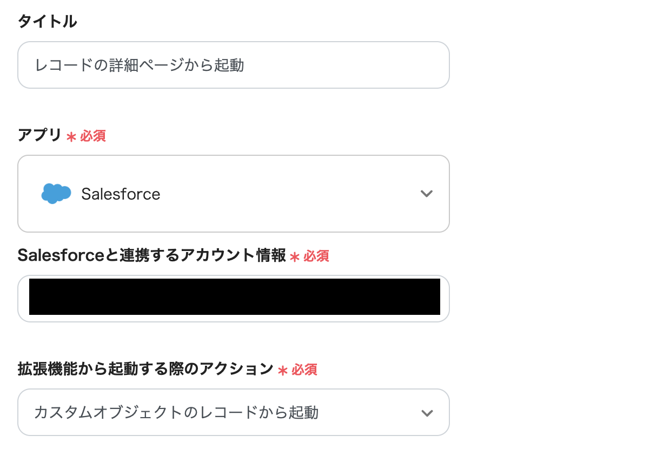Click the chevron in the アクション dropdown
This screenshot has height=475, width=663.
pyautogui.click(x=427, y=413)
